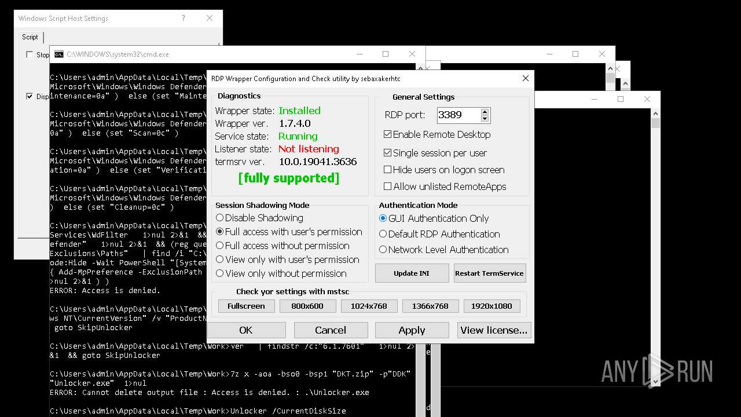Screen dimensions: 741x417
Task: Increase RDP port with up arrow
Action: [x=485, y=111]
